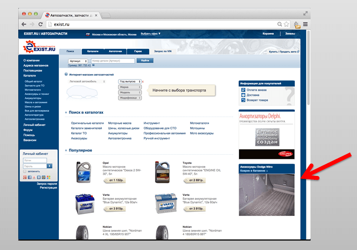Click the Facebook login icon

coord(31,177)
